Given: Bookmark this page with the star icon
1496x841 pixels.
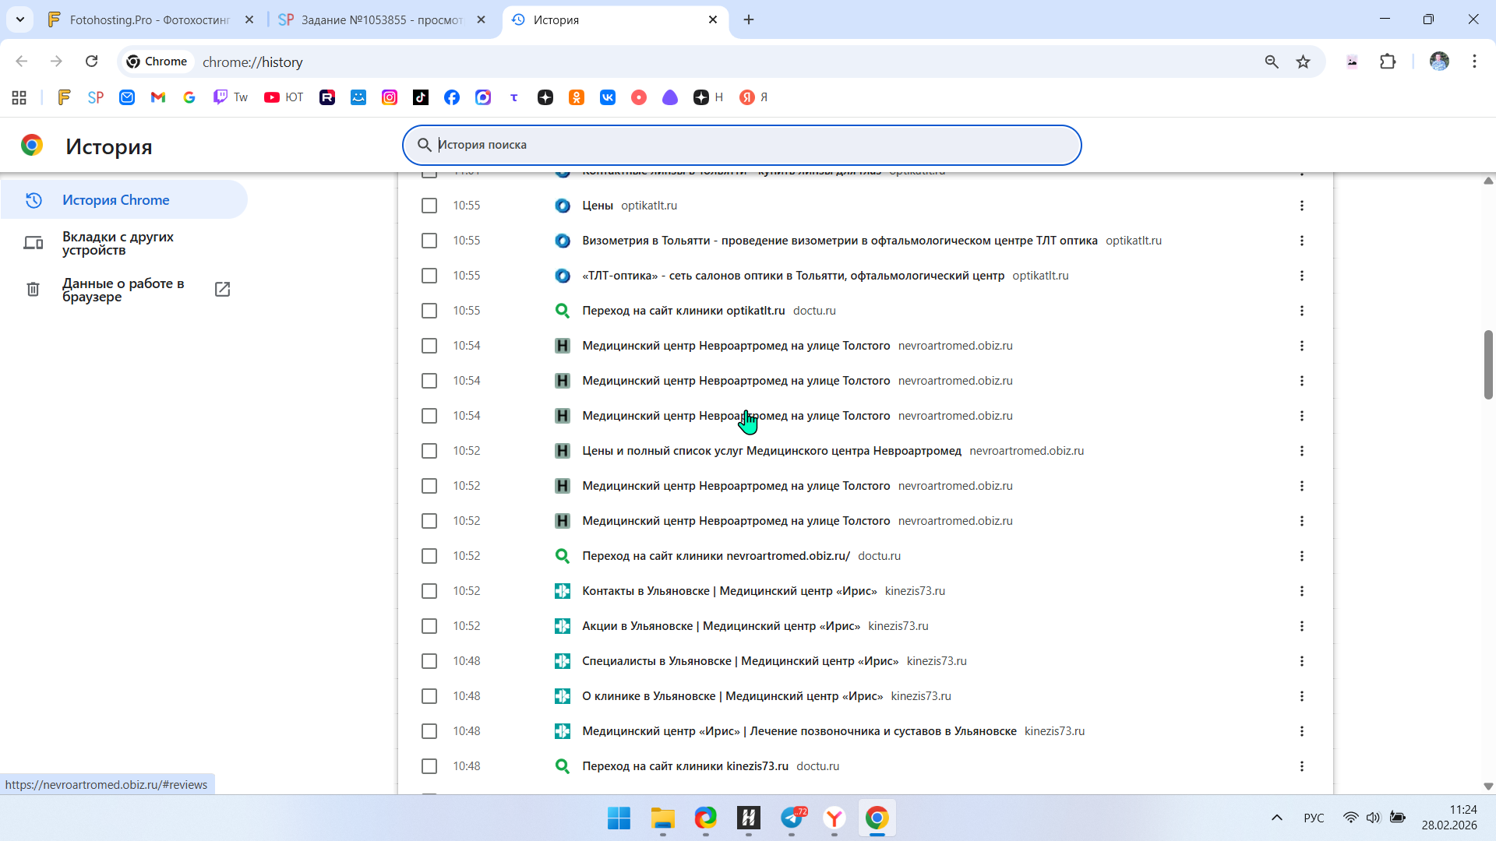Looking at the screenshot, I should [1303, 62].
